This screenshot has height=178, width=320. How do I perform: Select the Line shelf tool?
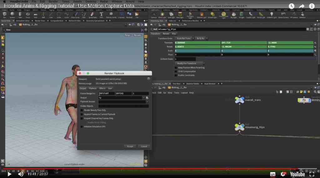(51, 14)
